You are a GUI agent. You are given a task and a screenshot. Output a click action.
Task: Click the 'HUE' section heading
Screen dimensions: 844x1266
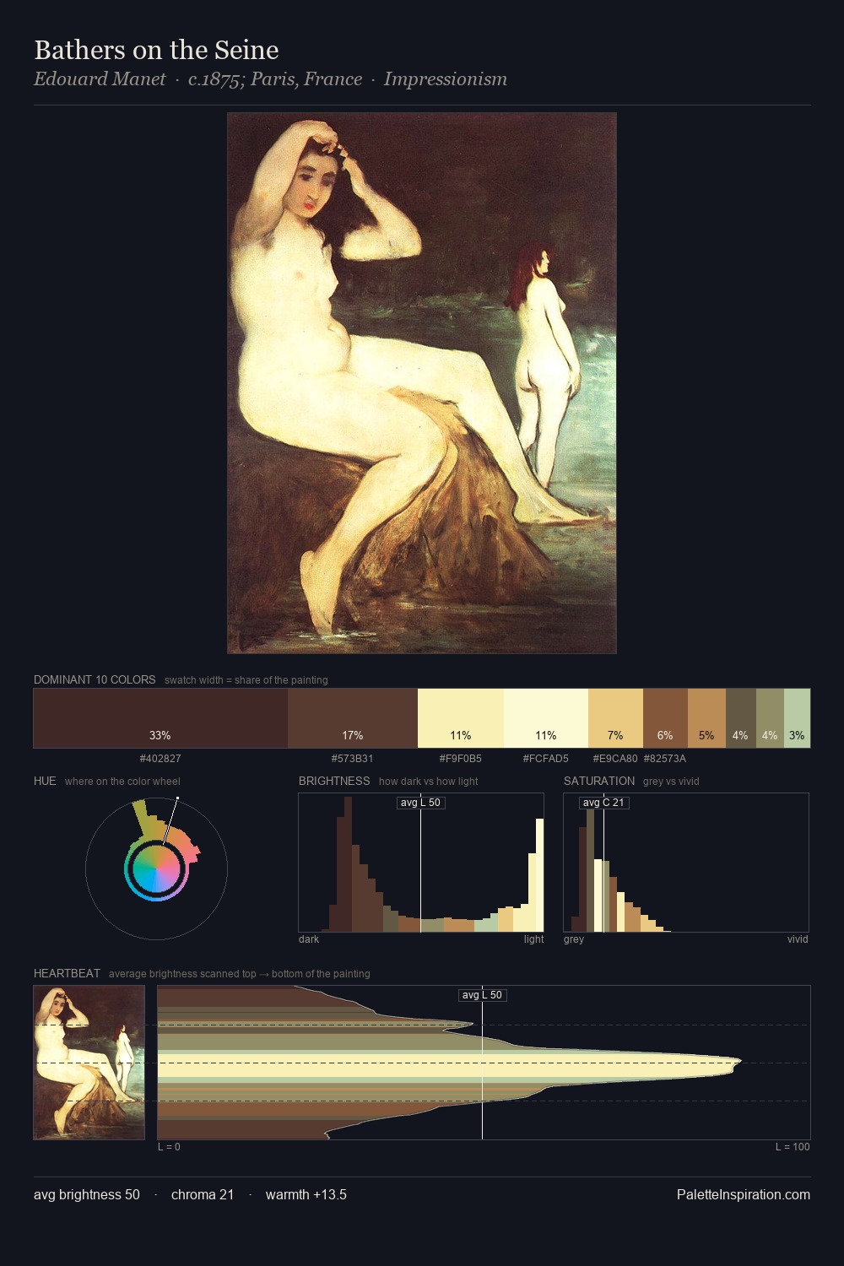tap(45, 781)
